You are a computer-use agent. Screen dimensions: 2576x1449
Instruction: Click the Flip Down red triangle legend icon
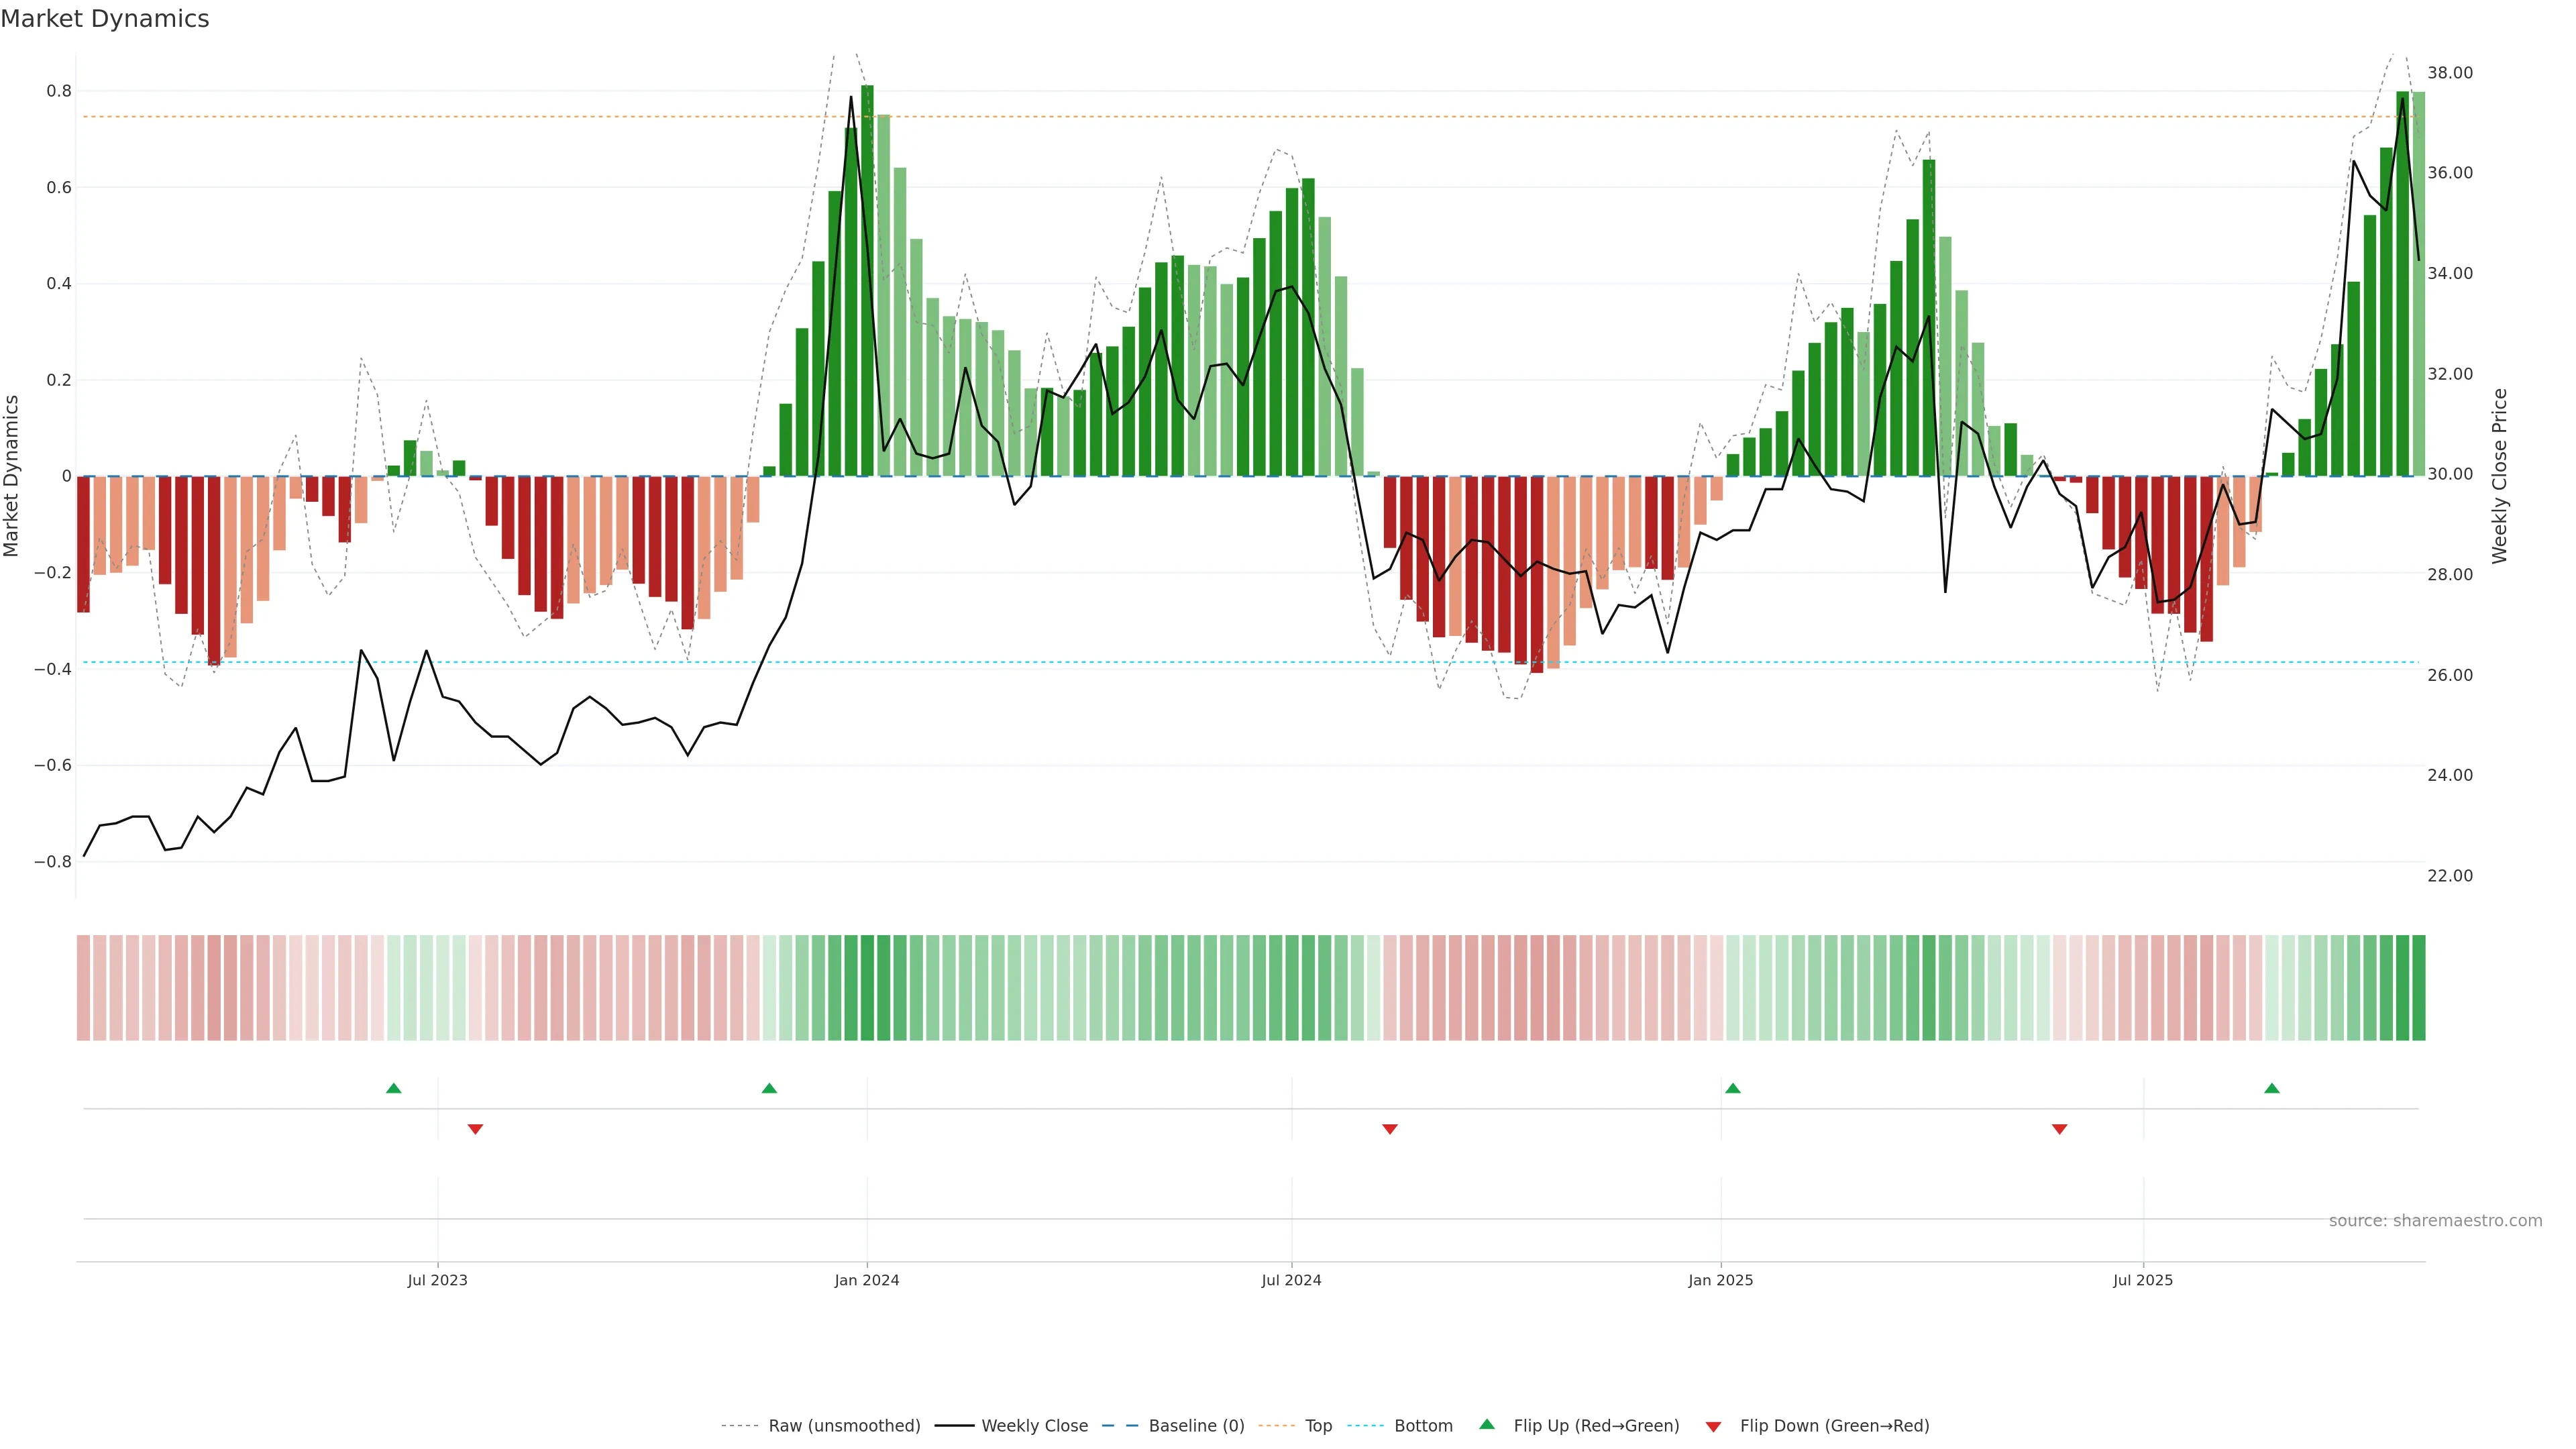1713,1426
